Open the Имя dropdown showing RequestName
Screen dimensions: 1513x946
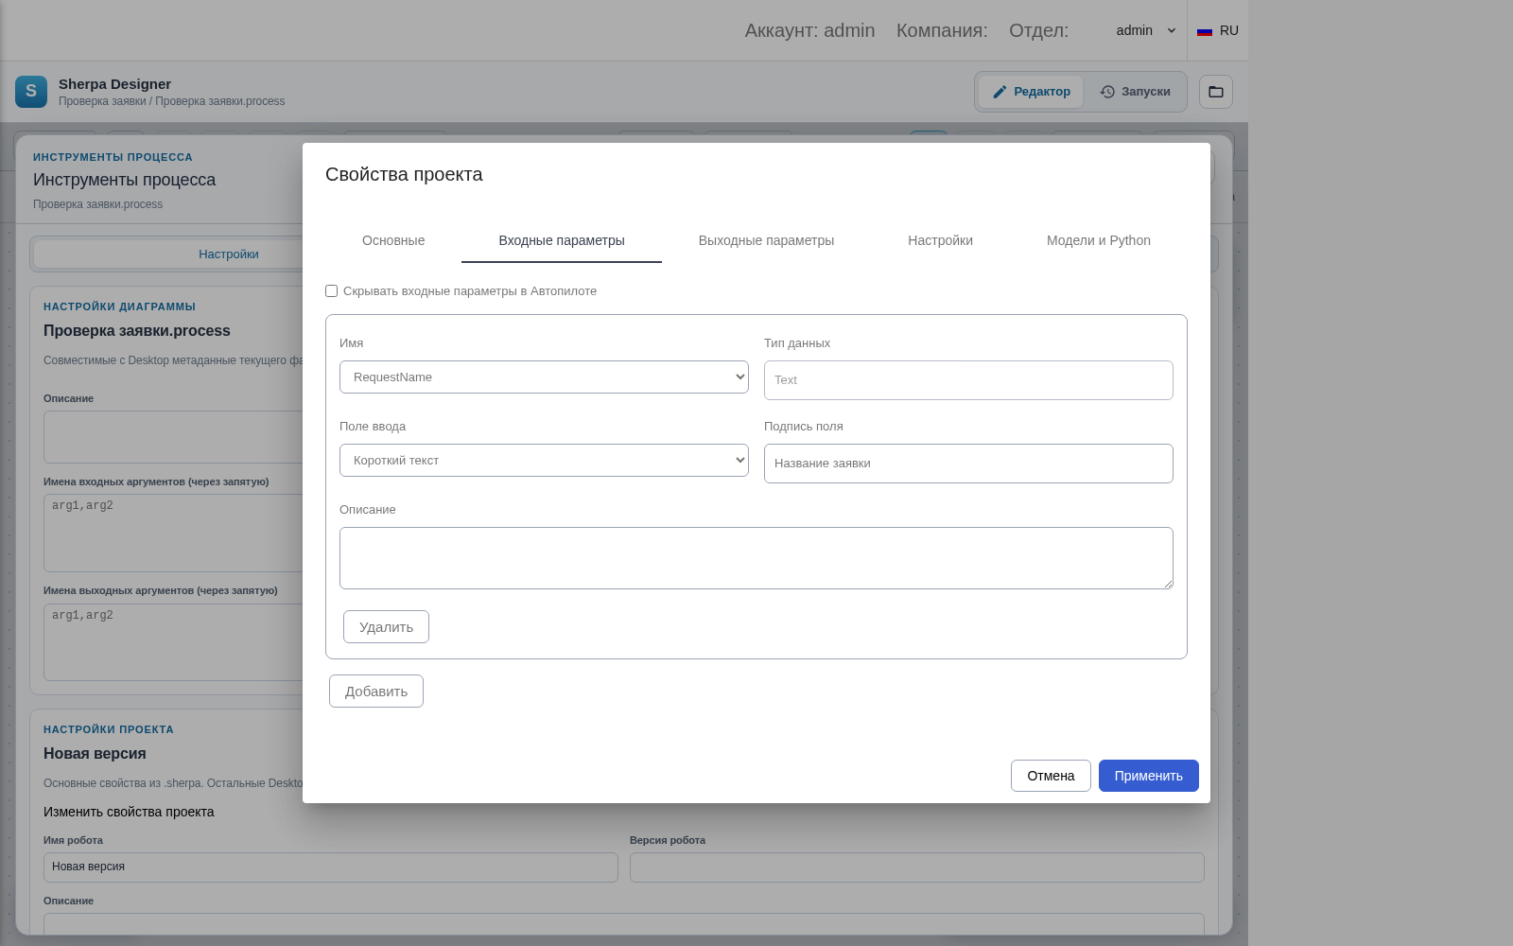click(544, 377)
